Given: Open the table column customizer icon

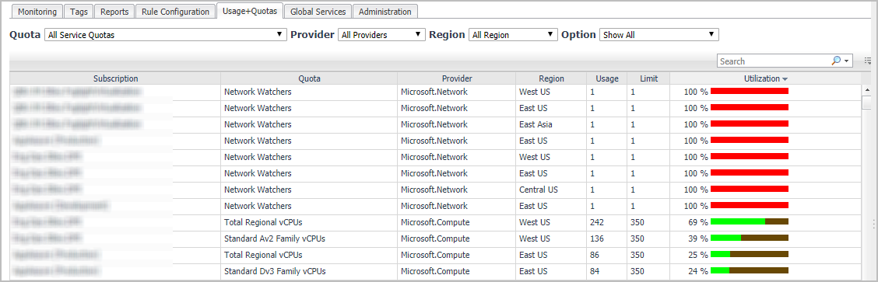Looking at the screenshot, I should click(x=868, y=61).
